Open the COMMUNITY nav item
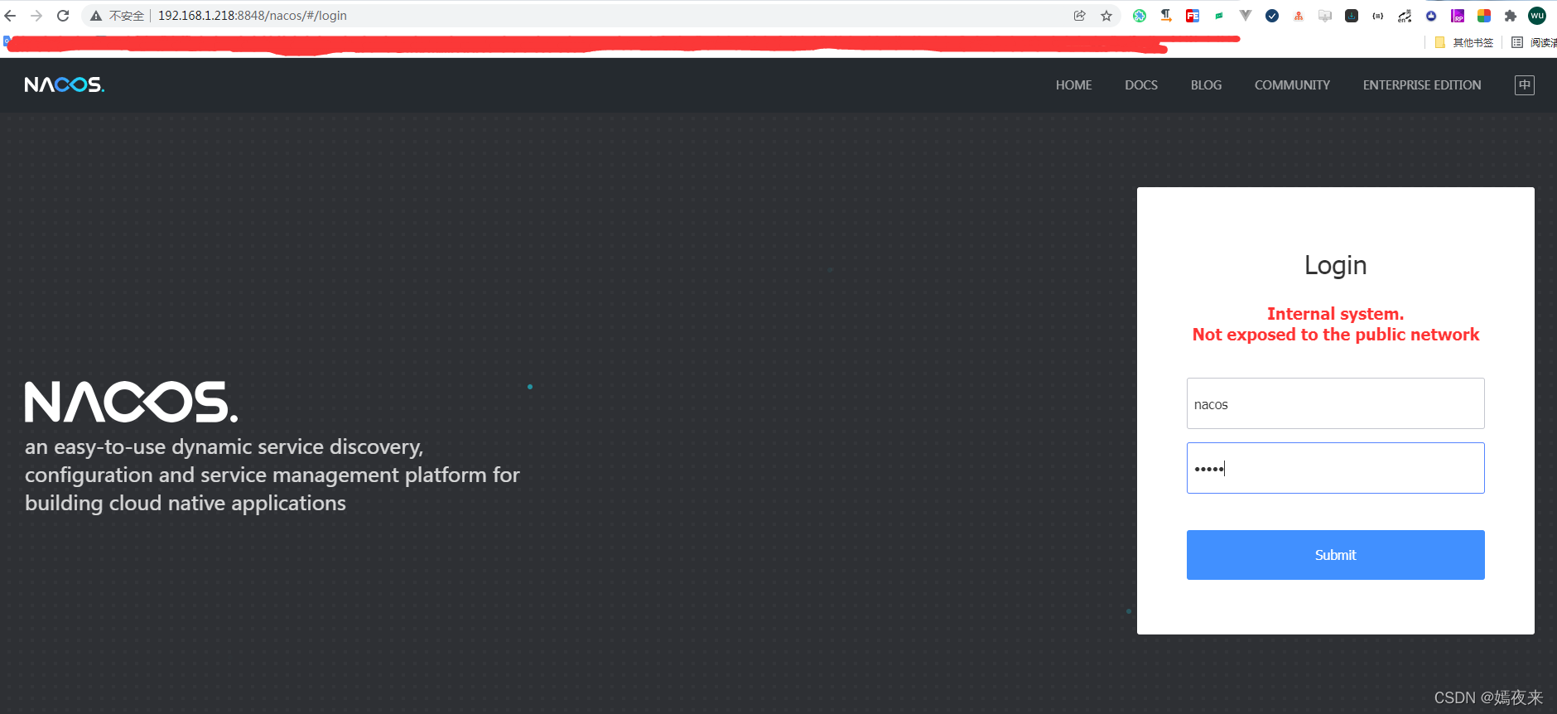The image size is (1557, 714). 1292,84
